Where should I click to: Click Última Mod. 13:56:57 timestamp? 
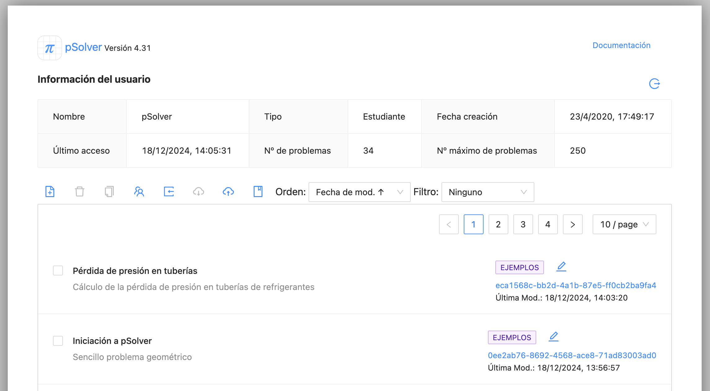pyautogui.click(x=554, y=368)
